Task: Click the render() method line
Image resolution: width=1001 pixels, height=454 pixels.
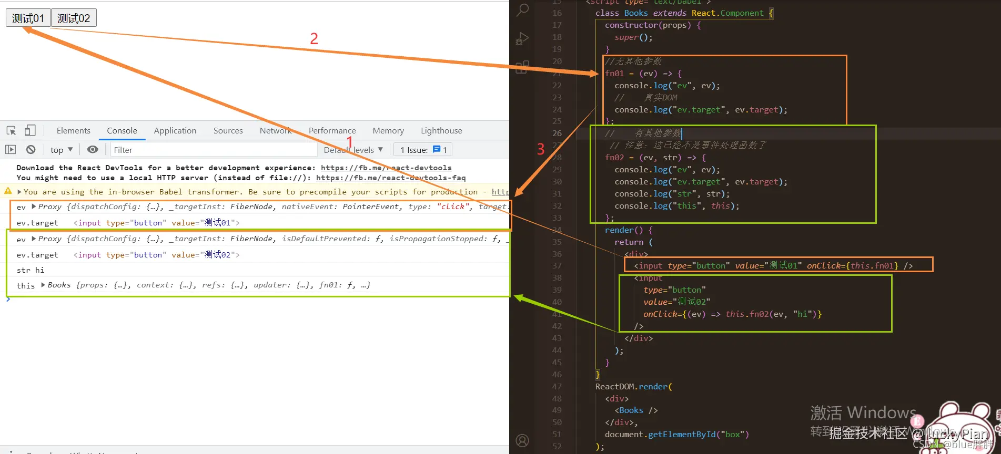Action: coord(629,230)
